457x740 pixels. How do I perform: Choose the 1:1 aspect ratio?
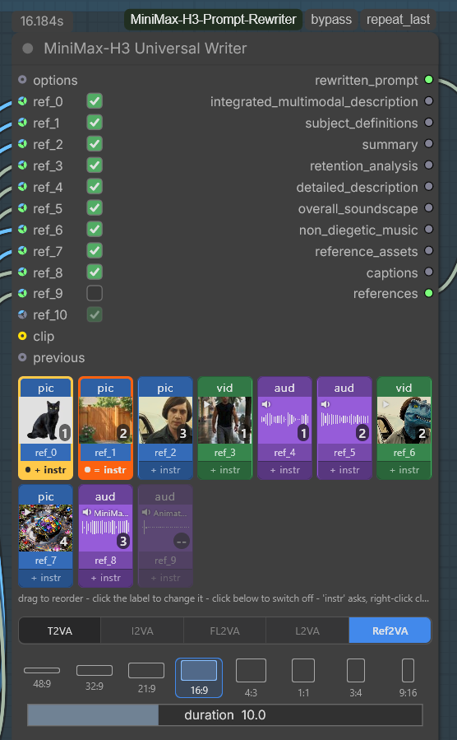[x=303, y=677]
